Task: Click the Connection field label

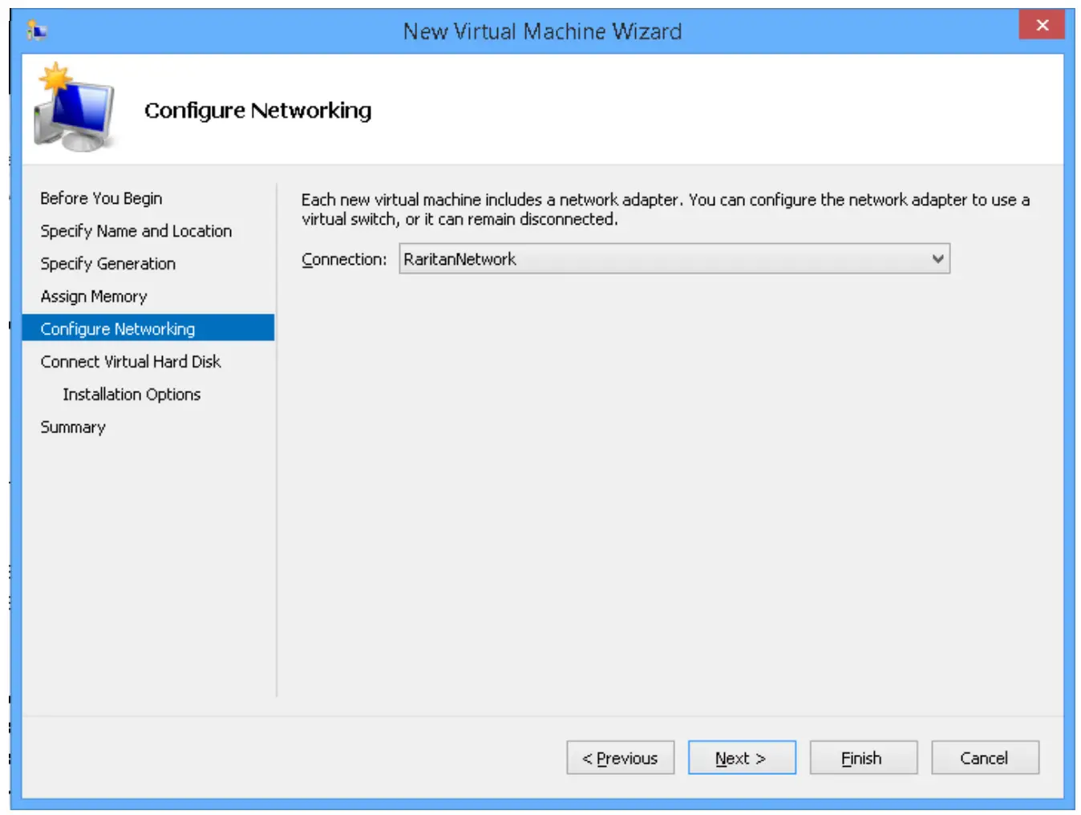Action: tap(344, 260)
